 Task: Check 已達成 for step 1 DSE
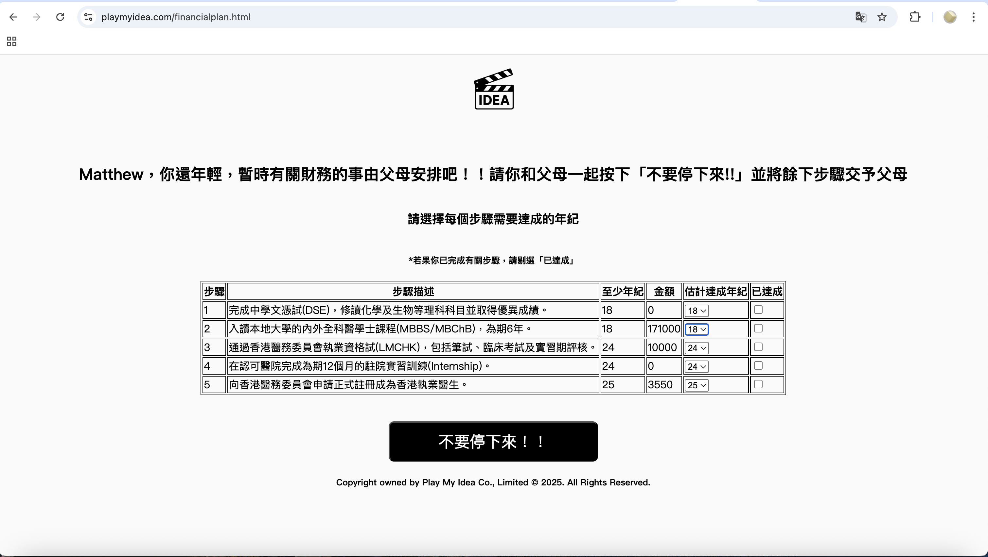click(x=758, y=310)
